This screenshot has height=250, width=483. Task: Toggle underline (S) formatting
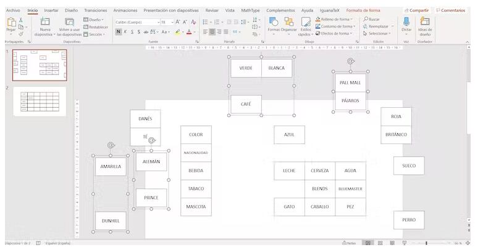(x=132, y=32)
